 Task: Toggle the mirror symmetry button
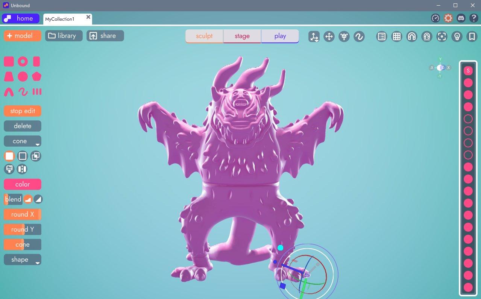(x=22, y=169)
